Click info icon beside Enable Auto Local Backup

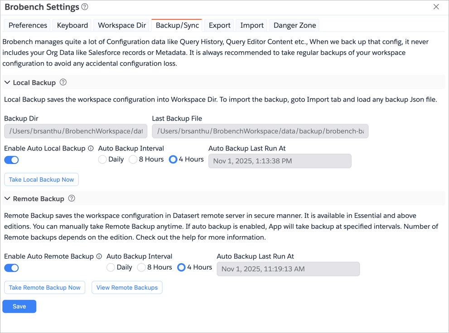pyautogui.click(x=91, y=149)
